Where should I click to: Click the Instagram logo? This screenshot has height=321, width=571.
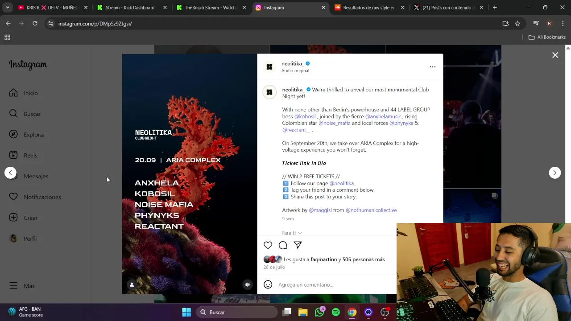point(28,65)
